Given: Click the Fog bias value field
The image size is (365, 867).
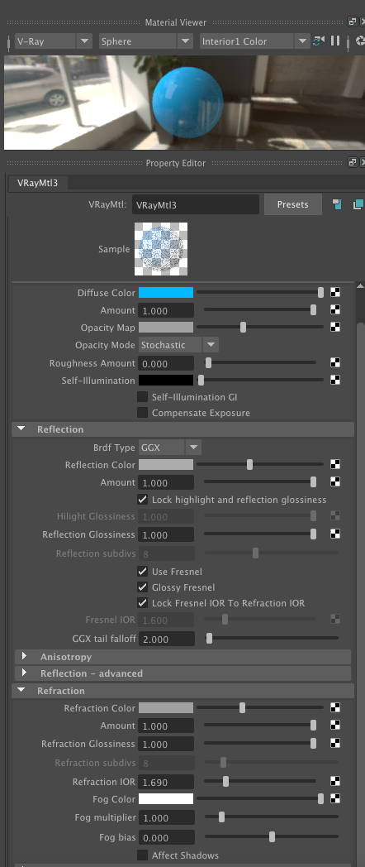Looking at the screenshot, I should 166,837.
